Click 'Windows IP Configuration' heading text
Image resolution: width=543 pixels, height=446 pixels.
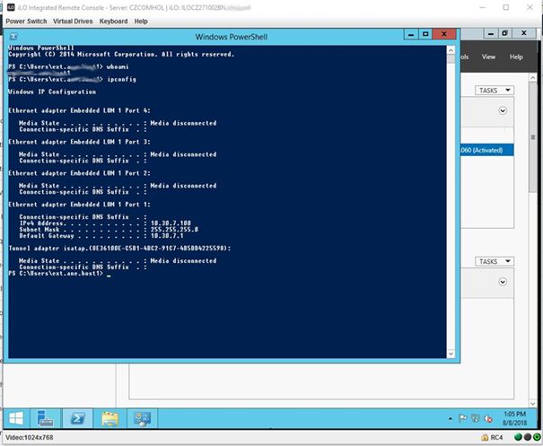tap(52, 92)
